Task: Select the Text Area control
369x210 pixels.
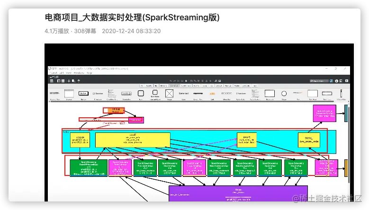Action: tap(313, 94)
